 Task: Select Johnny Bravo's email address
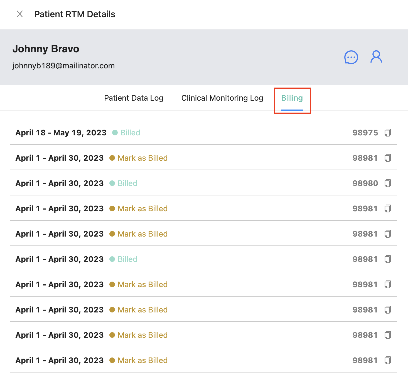point(63,66)
